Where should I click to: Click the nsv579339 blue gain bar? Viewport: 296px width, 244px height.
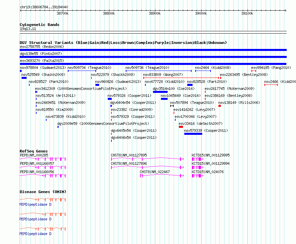coord(193,134)
